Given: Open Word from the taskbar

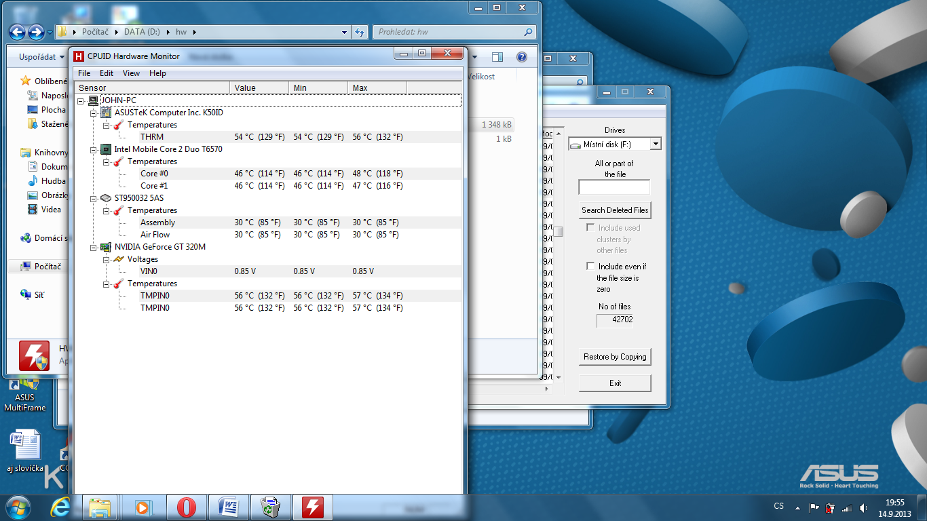Looking at the screenshot, I should pyautogui.click(x=228, y=507).
